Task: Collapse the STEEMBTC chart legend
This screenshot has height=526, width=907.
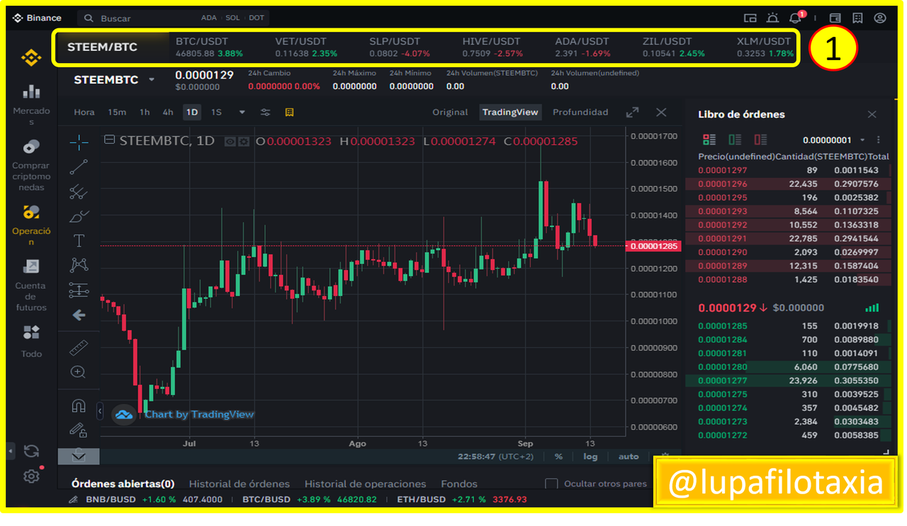Action: (x=109, y=140)
